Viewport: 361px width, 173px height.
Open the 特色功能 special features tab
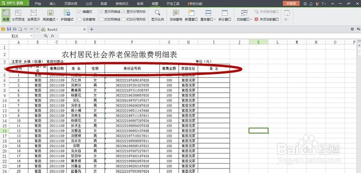point(195,4)
